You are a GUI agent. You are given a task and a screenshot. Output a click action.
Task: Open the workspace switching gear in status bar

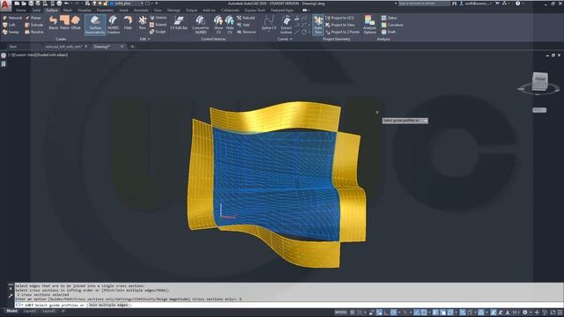coord(525,313)
